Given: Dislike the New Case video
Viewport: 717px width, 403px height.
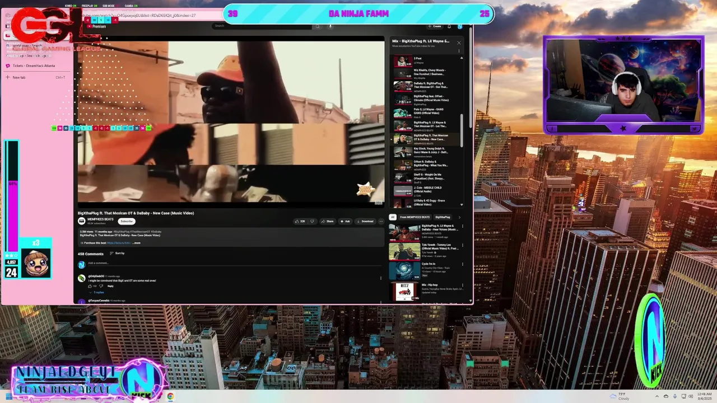Looking at the screenshot, I should 312,221.
